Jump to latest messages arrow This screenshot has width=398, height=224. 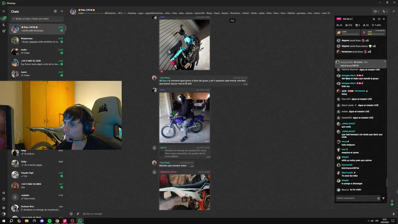click(x=392, y=201)
